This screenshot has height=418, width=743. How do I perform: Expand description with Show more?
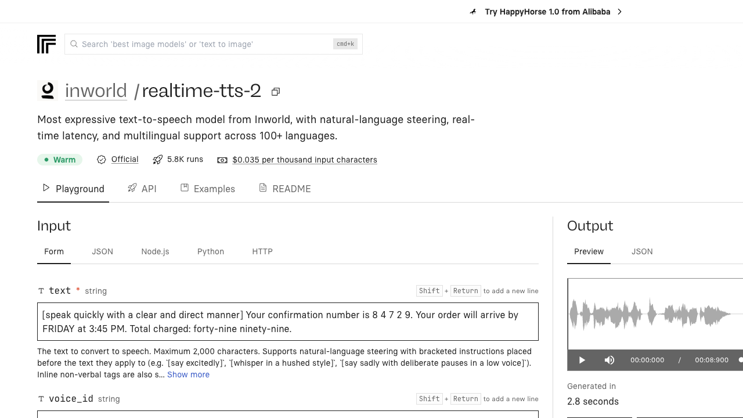188,374
